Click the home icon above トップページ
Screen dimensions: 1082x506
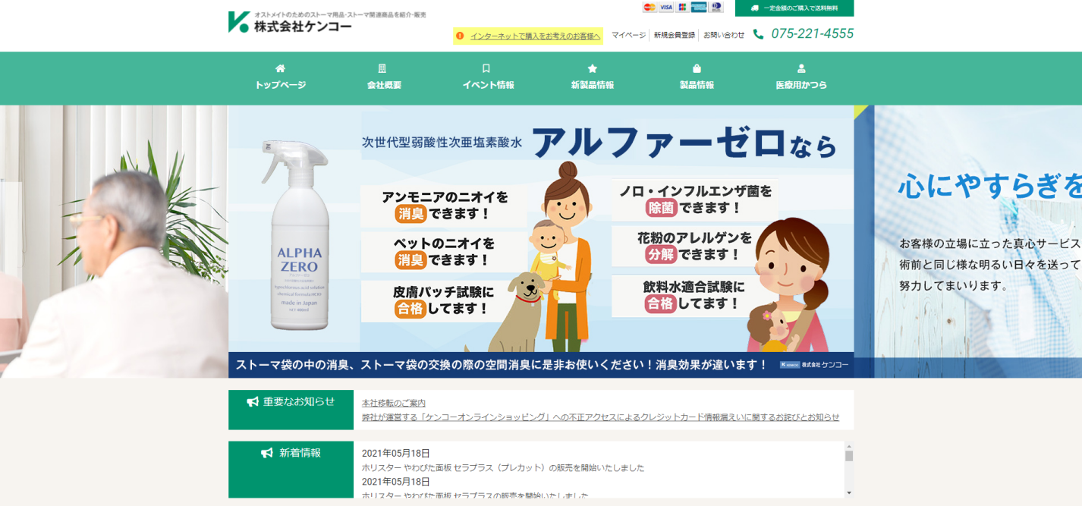(x=280, y=68)
